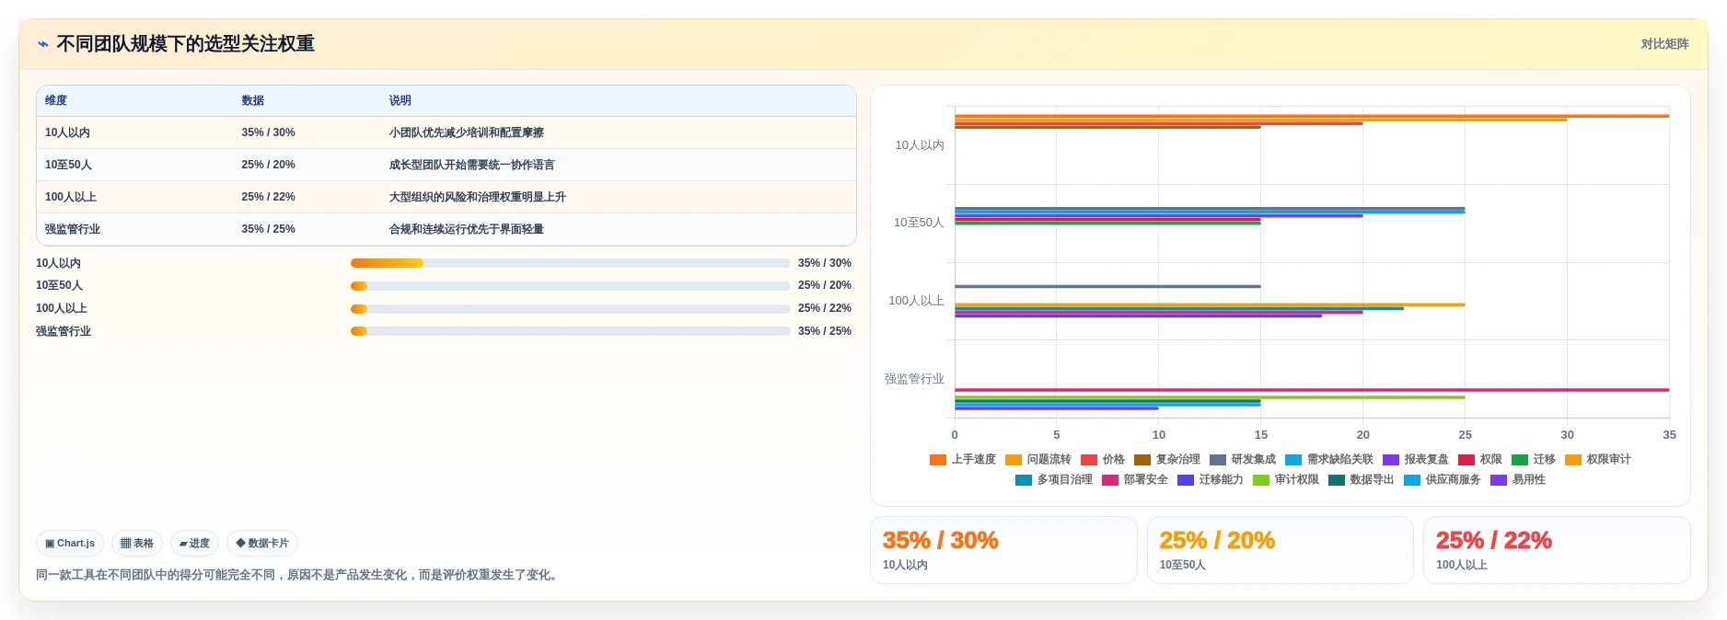Toggle the 需求缺陷关联 legend item
The image size is (1727, 620).
1329,460
